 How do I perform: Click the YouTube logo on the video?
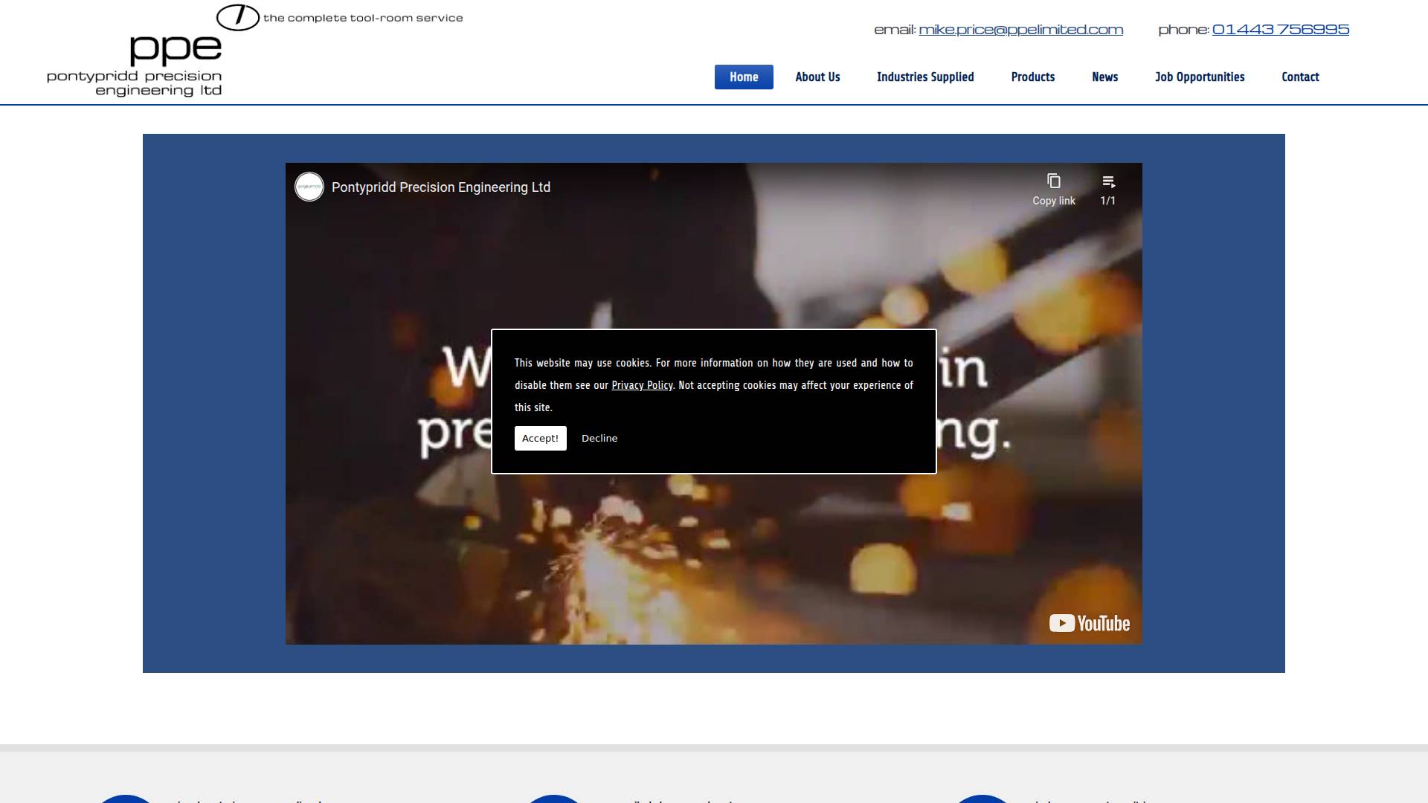pyautogui.click(x=1089, y=623)
